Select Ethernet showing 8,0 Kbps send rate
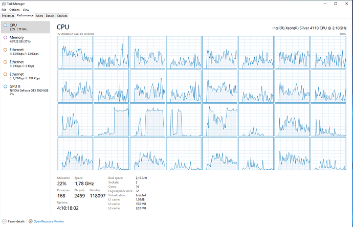Screen dimensions: 353x227 click(x=26, y=52)
